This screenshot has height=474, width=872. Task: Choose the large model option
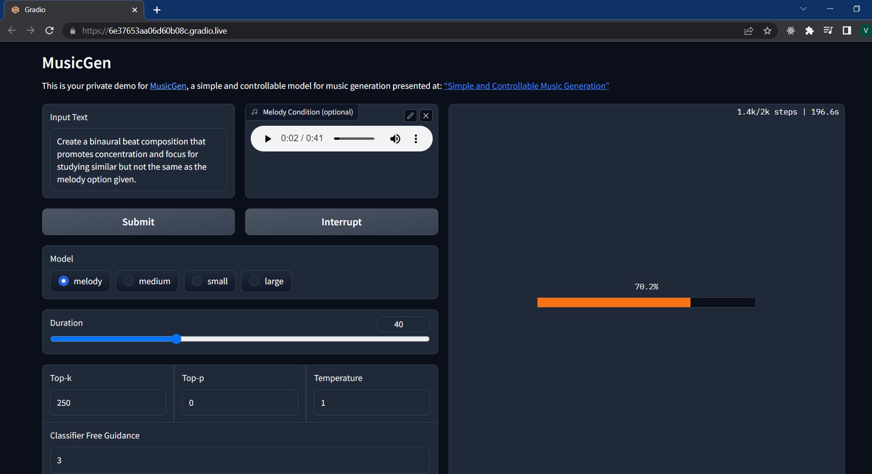(x=266, y=281)
